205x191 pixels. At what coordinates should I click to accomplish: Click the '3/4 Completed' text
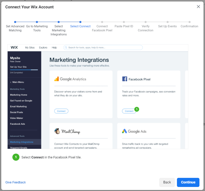click(x=16, y=73)
